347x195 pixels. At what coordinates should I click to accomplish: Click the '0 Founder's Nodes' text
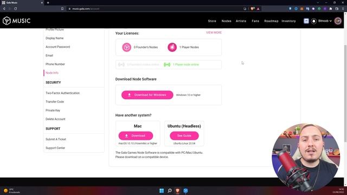146,47
